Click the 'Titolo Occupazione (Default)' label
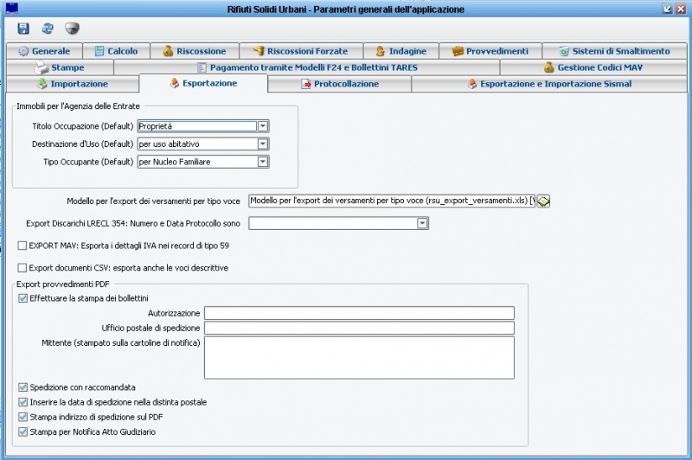Screen dimensions: 692x460 tap(82, 126)
